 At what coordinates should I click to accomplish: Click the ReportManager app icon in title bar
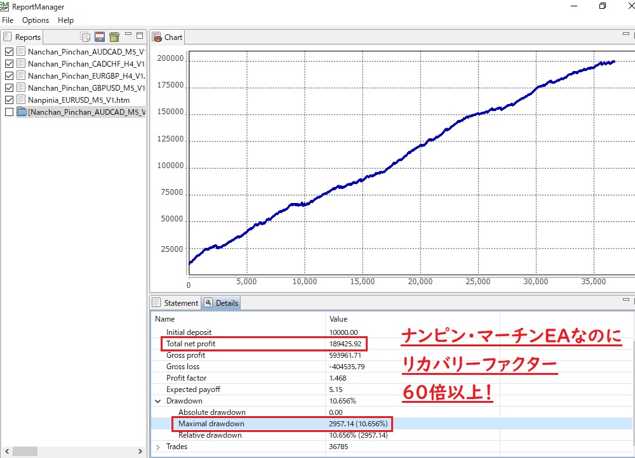click(4, 6)
